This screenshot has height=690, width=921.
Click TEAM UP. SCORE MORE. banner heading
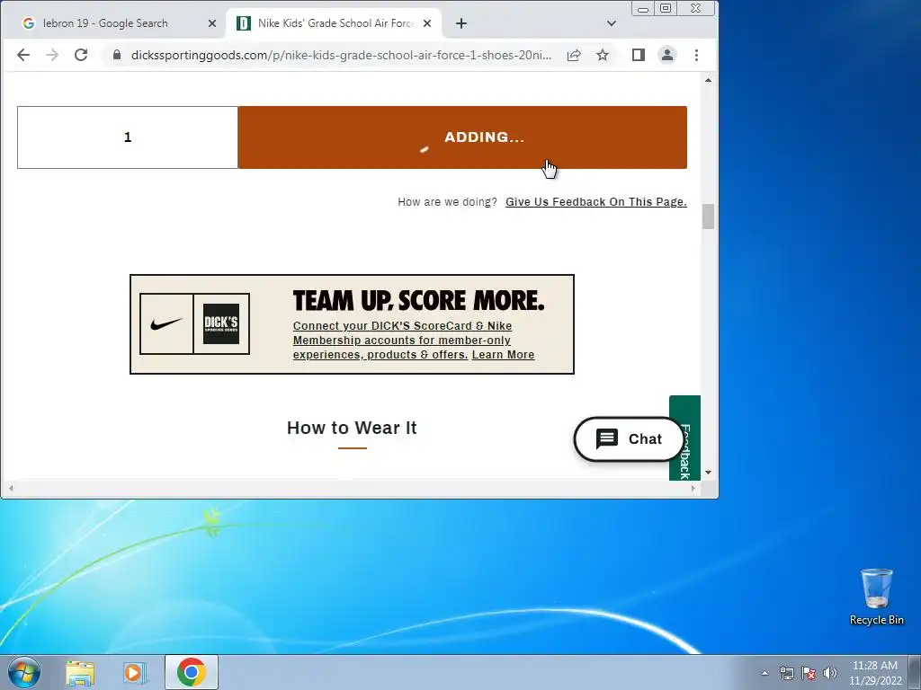pos(419,300)
